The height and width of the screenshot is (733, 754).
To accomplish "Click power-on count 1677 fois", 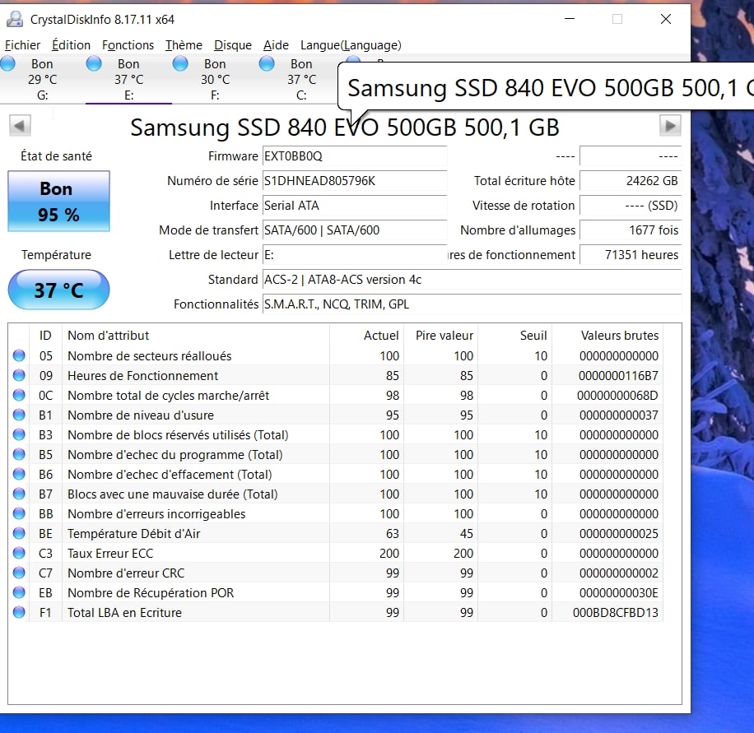I will [631, 230].
